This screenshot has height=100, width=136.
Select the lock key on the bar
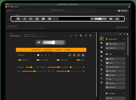point(117,19)
